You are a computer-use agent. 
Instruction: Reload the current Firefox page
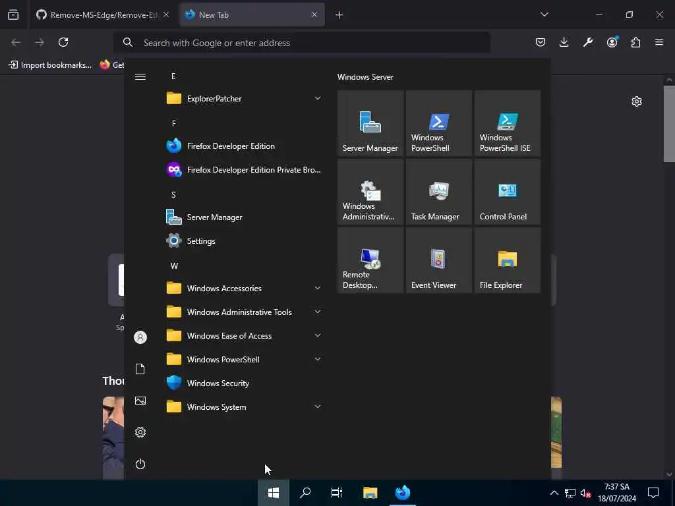click(63, 42)
